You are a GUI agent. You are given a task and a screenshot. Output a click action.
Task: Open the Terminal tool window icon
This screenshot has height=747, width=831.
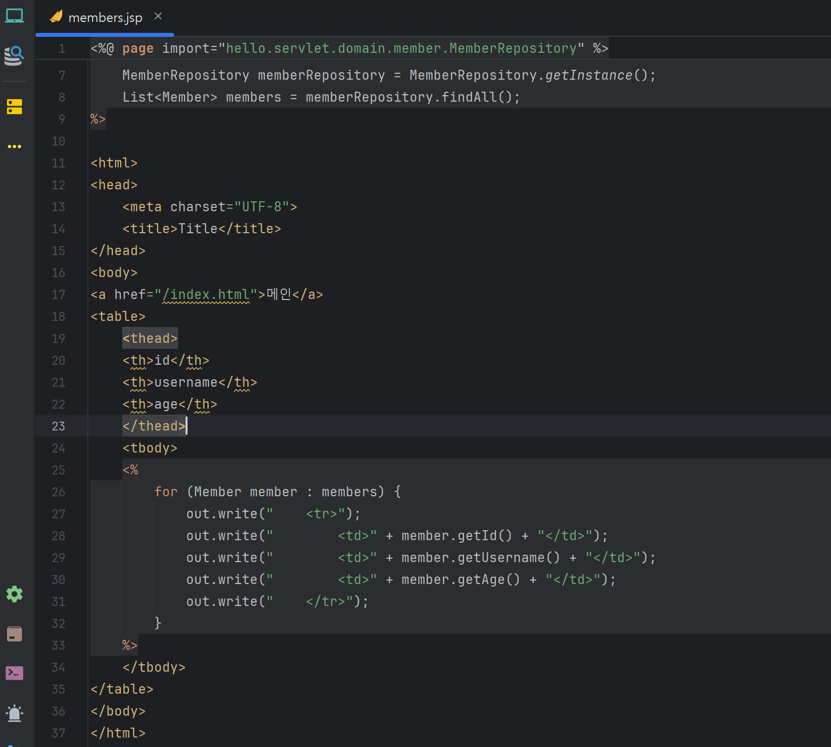(x=14, y=673)
